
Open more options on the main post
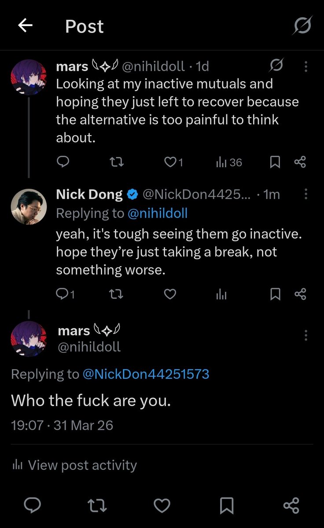(x=306, y=335)
